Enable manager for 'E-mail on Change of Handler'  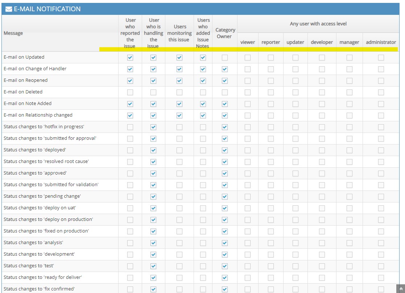tap(349, 69)
